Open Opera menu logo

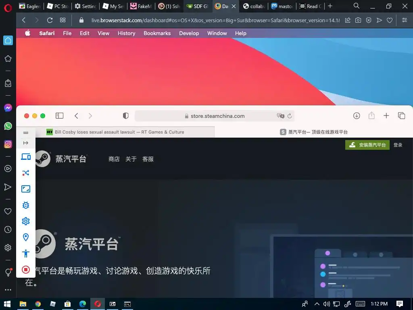point(8,8)
